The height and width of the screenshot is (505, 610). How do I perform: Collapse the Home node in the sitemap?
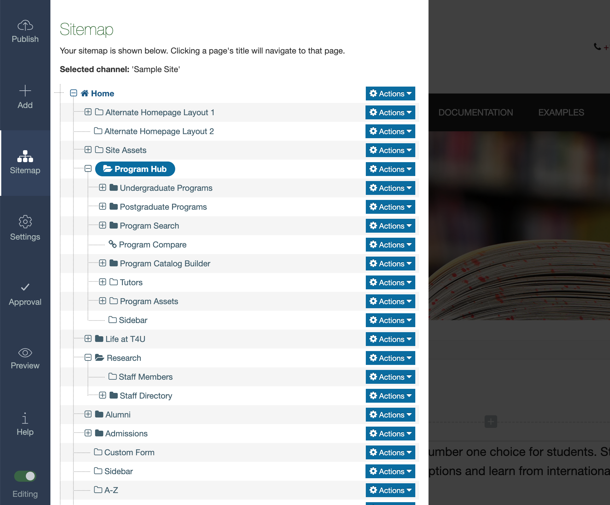click(74, 93)
